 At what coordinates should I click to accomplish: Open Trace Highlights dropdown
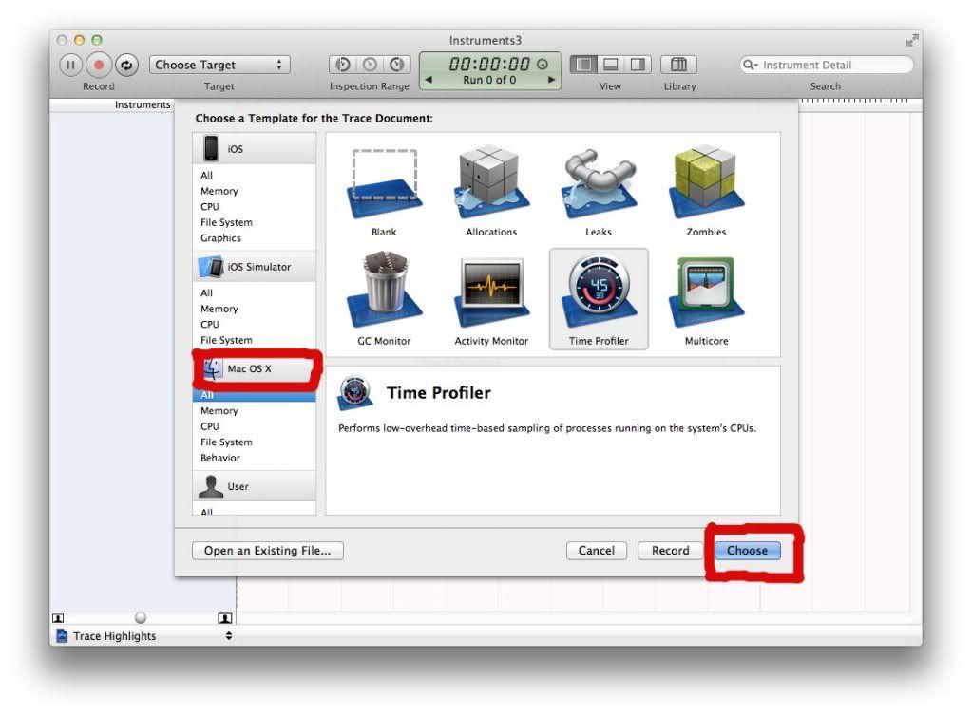[143, 635]
